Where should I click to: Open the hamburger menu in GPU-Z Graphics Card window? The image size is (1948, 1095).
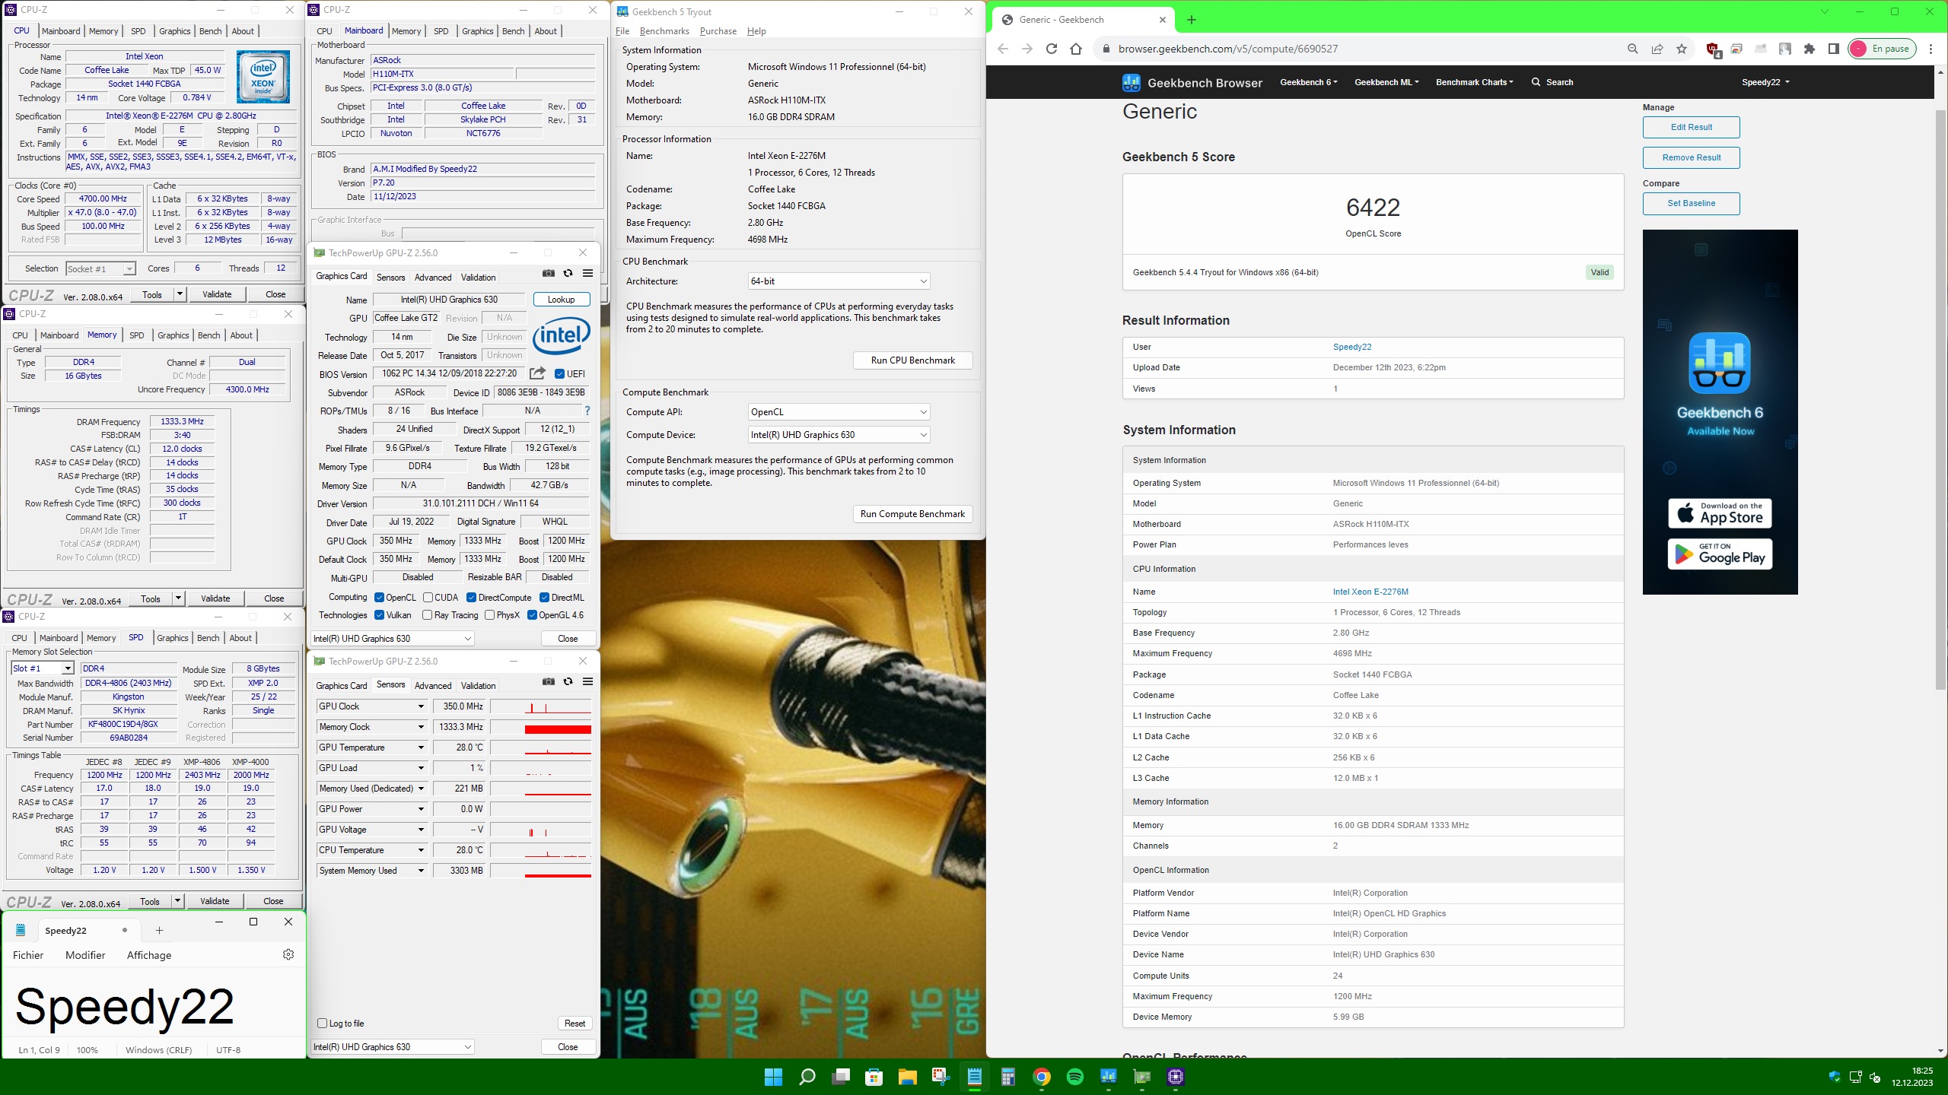[587, 274]
